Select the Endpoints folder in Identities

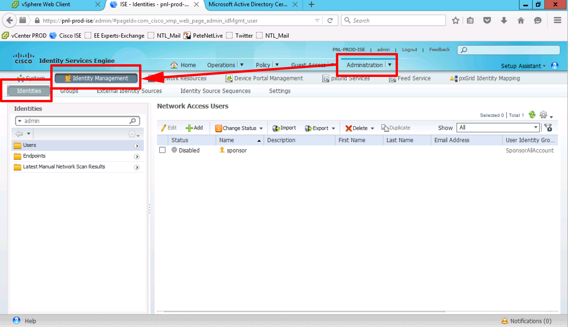[x=78, y=156]
